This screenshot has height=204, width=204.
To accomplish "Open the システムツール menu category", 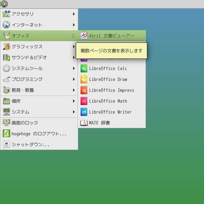I will (x=39, y=68).
